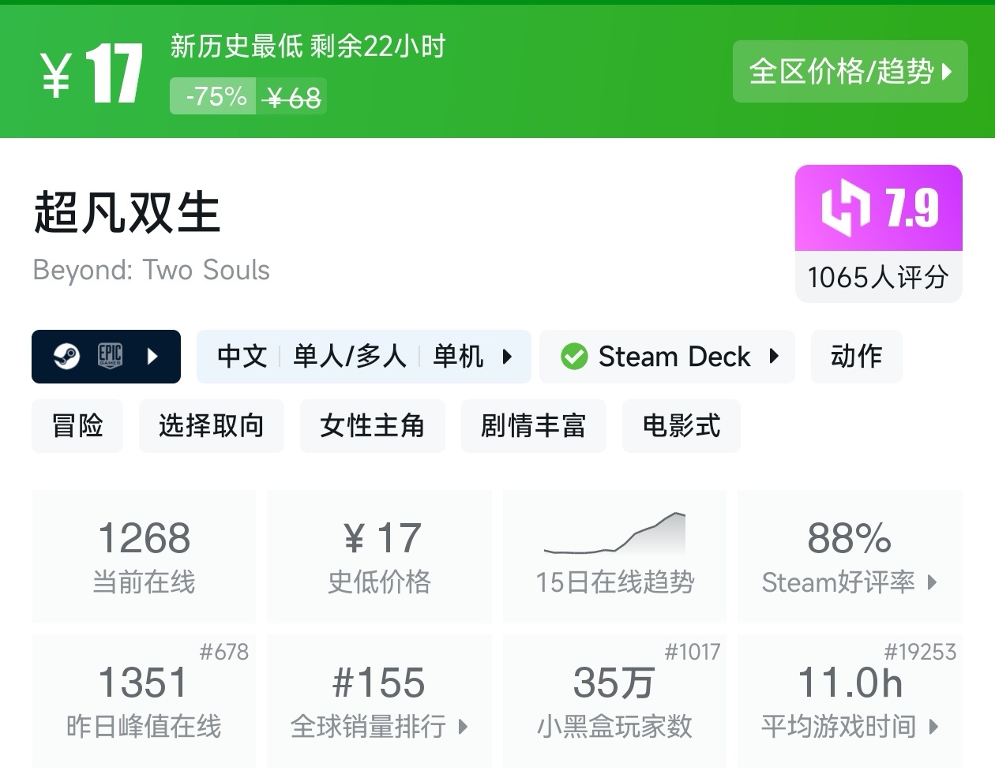Click the green Steam Deck verified checkmark
The height and width of the screenshot is (778, 995).
576,356
